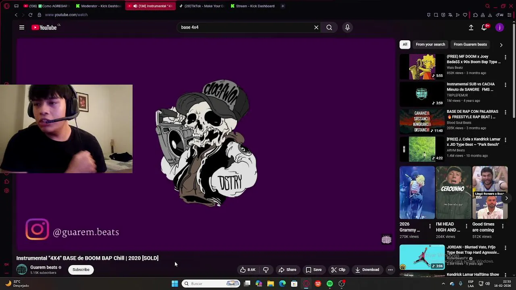Screen dimensions: 516x290
Task: Open options for J. Cole x Kendrick video
Action: click(506, 140)
